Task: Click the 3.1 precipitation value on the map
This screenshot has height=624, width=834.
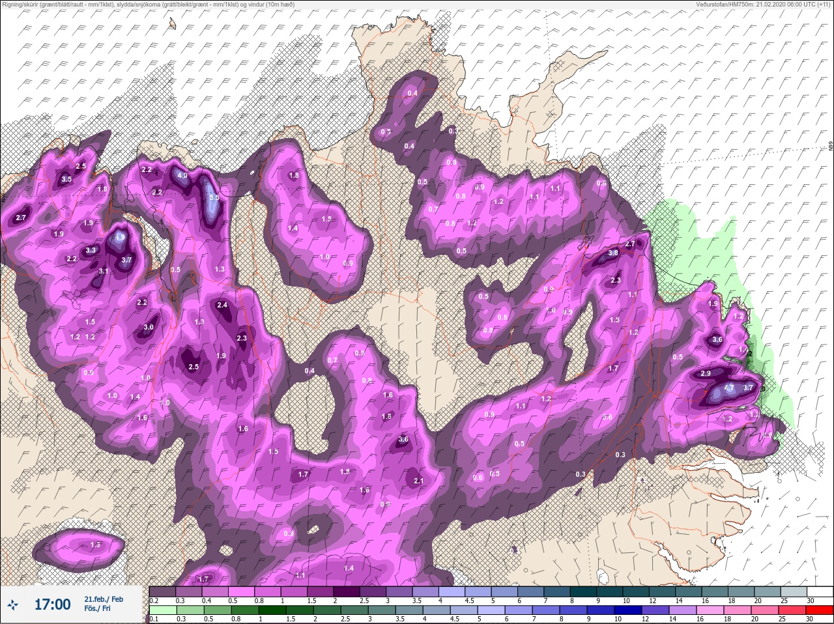Action: [103, 271]
